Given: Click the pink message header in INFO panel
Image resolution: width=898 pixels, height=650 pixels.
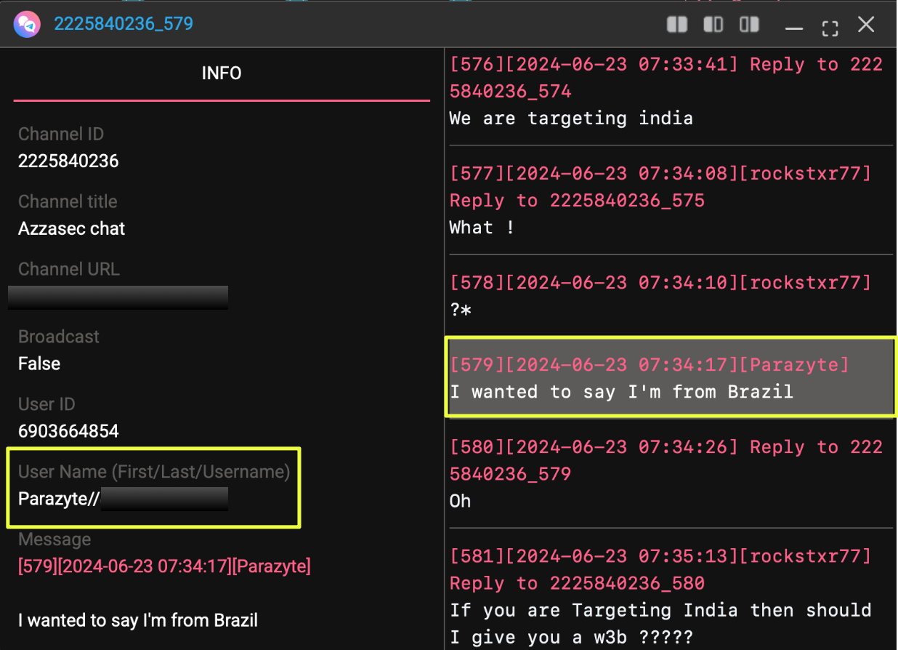Looking at the screenshot, I should tap(164, 566).
